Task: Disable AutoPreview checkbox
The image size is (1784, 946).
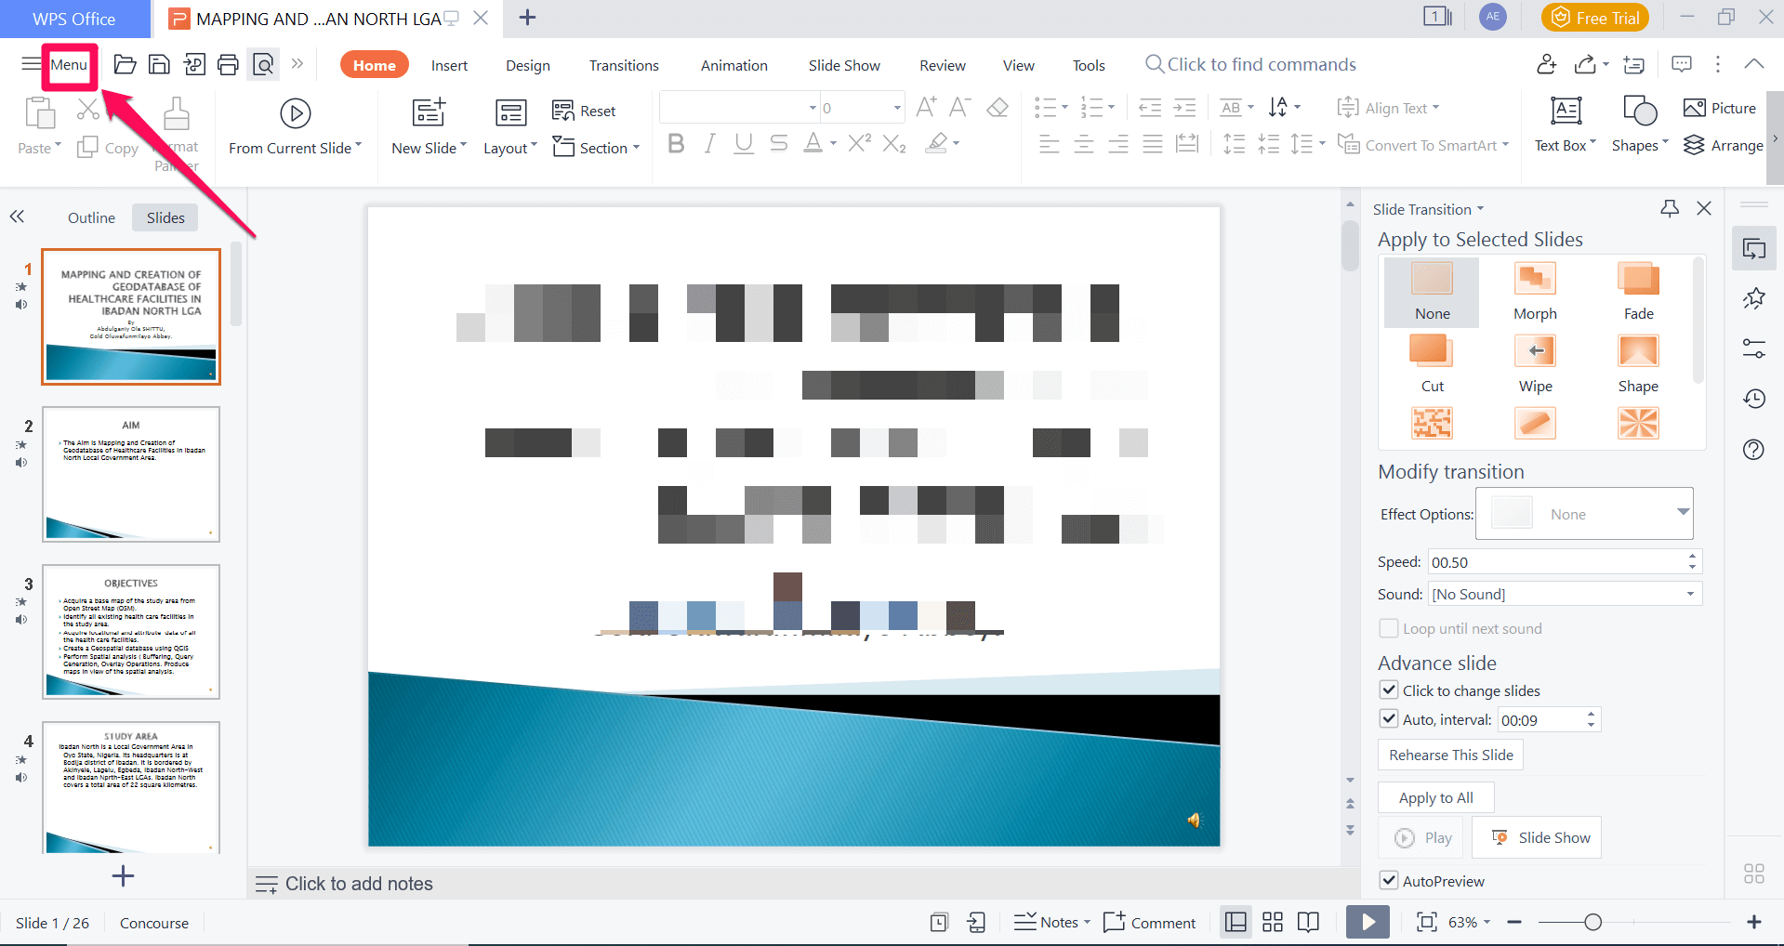Action: click(x=1389, y=880)
